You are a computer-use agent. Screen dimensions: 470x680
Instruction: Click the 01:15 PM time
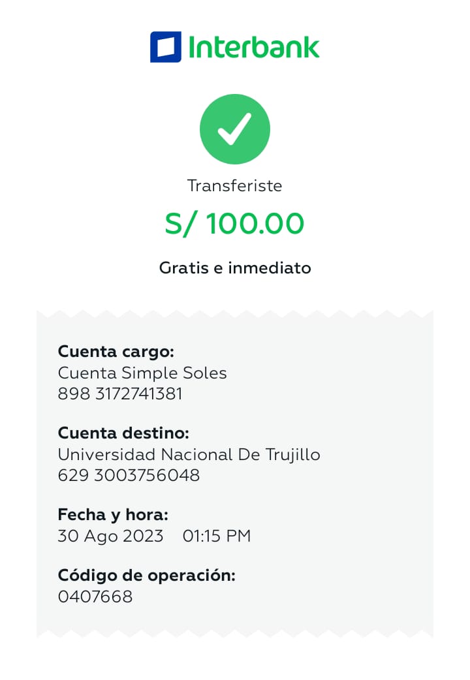click(x=217, y=536)
